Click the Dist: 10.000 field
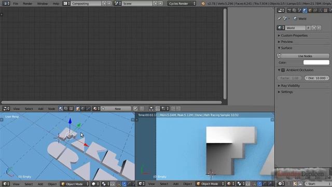The height and width of the screenshot is (187, 332). pyautogui.click(x=317, y=78)
